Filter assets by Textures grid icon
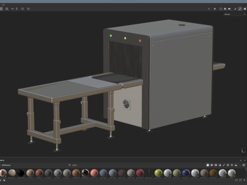The height and width of the screenshot is (185, 247). tap(232, 165)
